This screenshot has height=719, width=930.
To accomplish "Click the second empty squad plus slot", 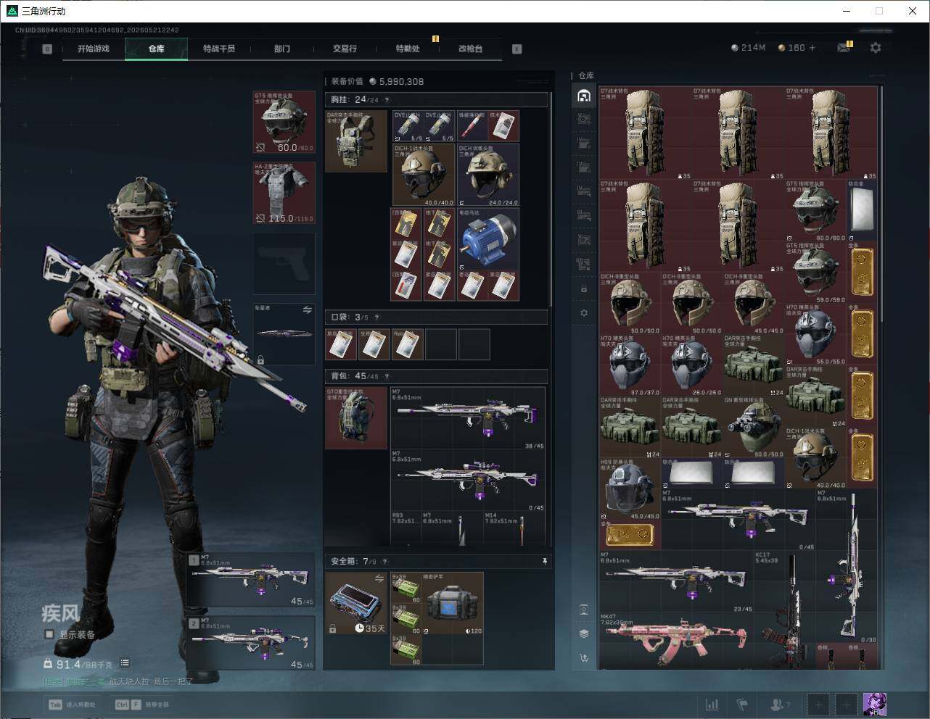I will (x=846, y=704).
